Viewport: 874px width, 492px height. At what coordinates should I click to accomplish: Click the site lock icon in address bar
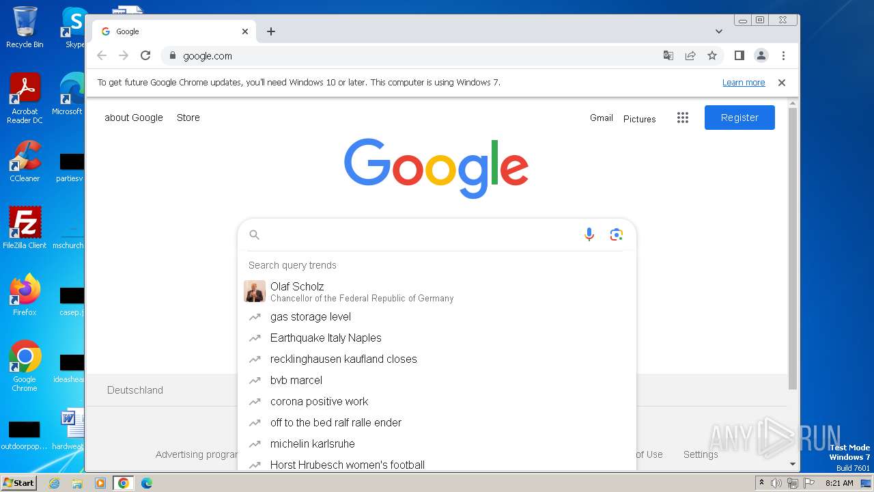click(173, 56)
